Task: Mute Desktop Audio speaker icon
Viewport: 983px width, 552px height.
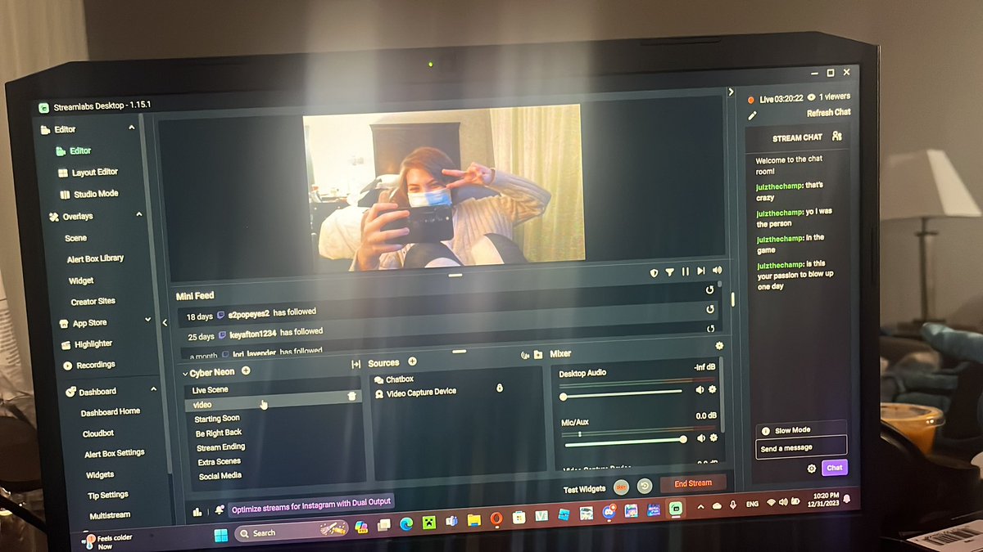Action: point(700,390)
